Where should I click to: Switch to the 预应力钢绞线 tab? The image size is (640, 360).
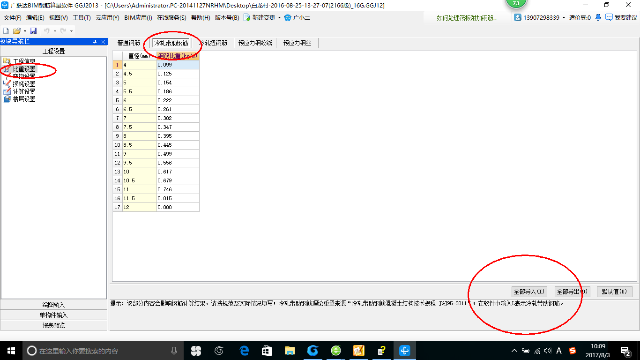[x=255, y=43]
